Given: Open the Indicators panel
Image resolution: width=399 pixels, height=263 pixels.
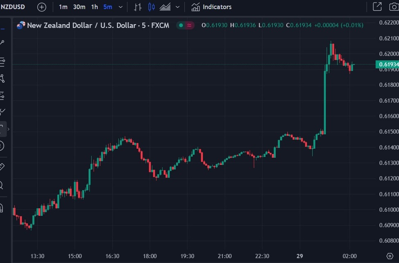Looking at the screenshot, I should 211,7.
